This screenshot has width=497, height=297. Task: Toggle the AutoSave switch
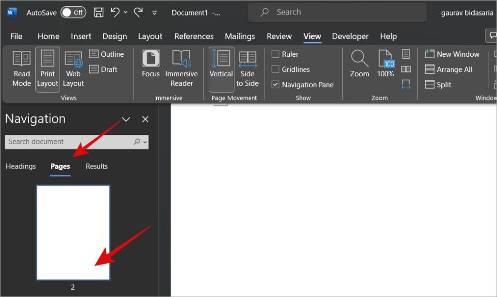(73, 12)
